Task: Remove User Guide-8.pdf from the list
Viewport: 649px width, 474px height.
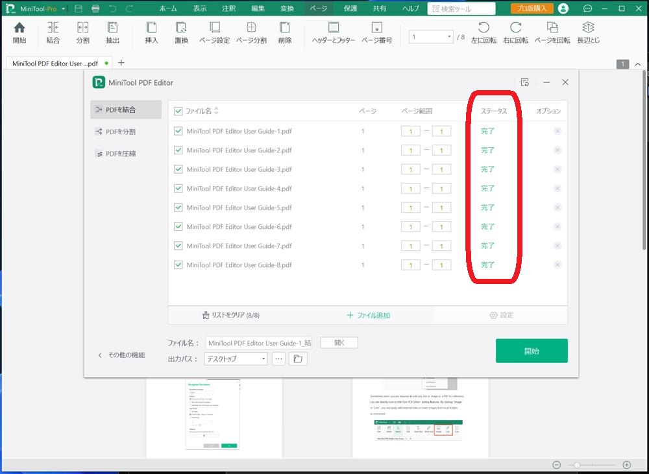Action: pos(557,265)
